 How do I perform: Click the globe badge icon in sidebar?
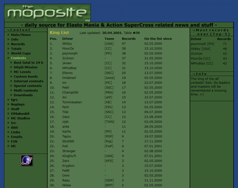[x=27, y=160]
